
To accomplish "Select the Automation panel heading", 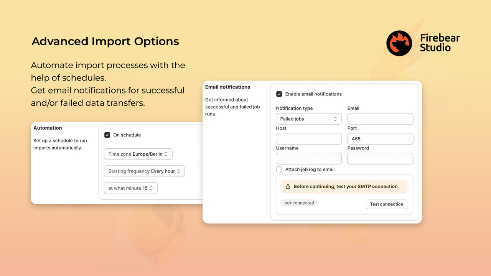I will (48, 128).
